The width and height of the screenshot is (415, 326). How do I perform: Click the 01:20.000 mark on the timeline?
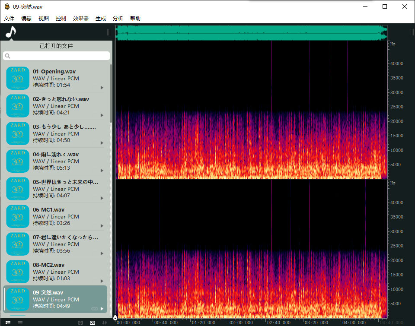pos(204,323)
